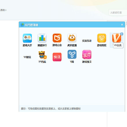Close the 应用管理器 window

click(x=122, y=25)
